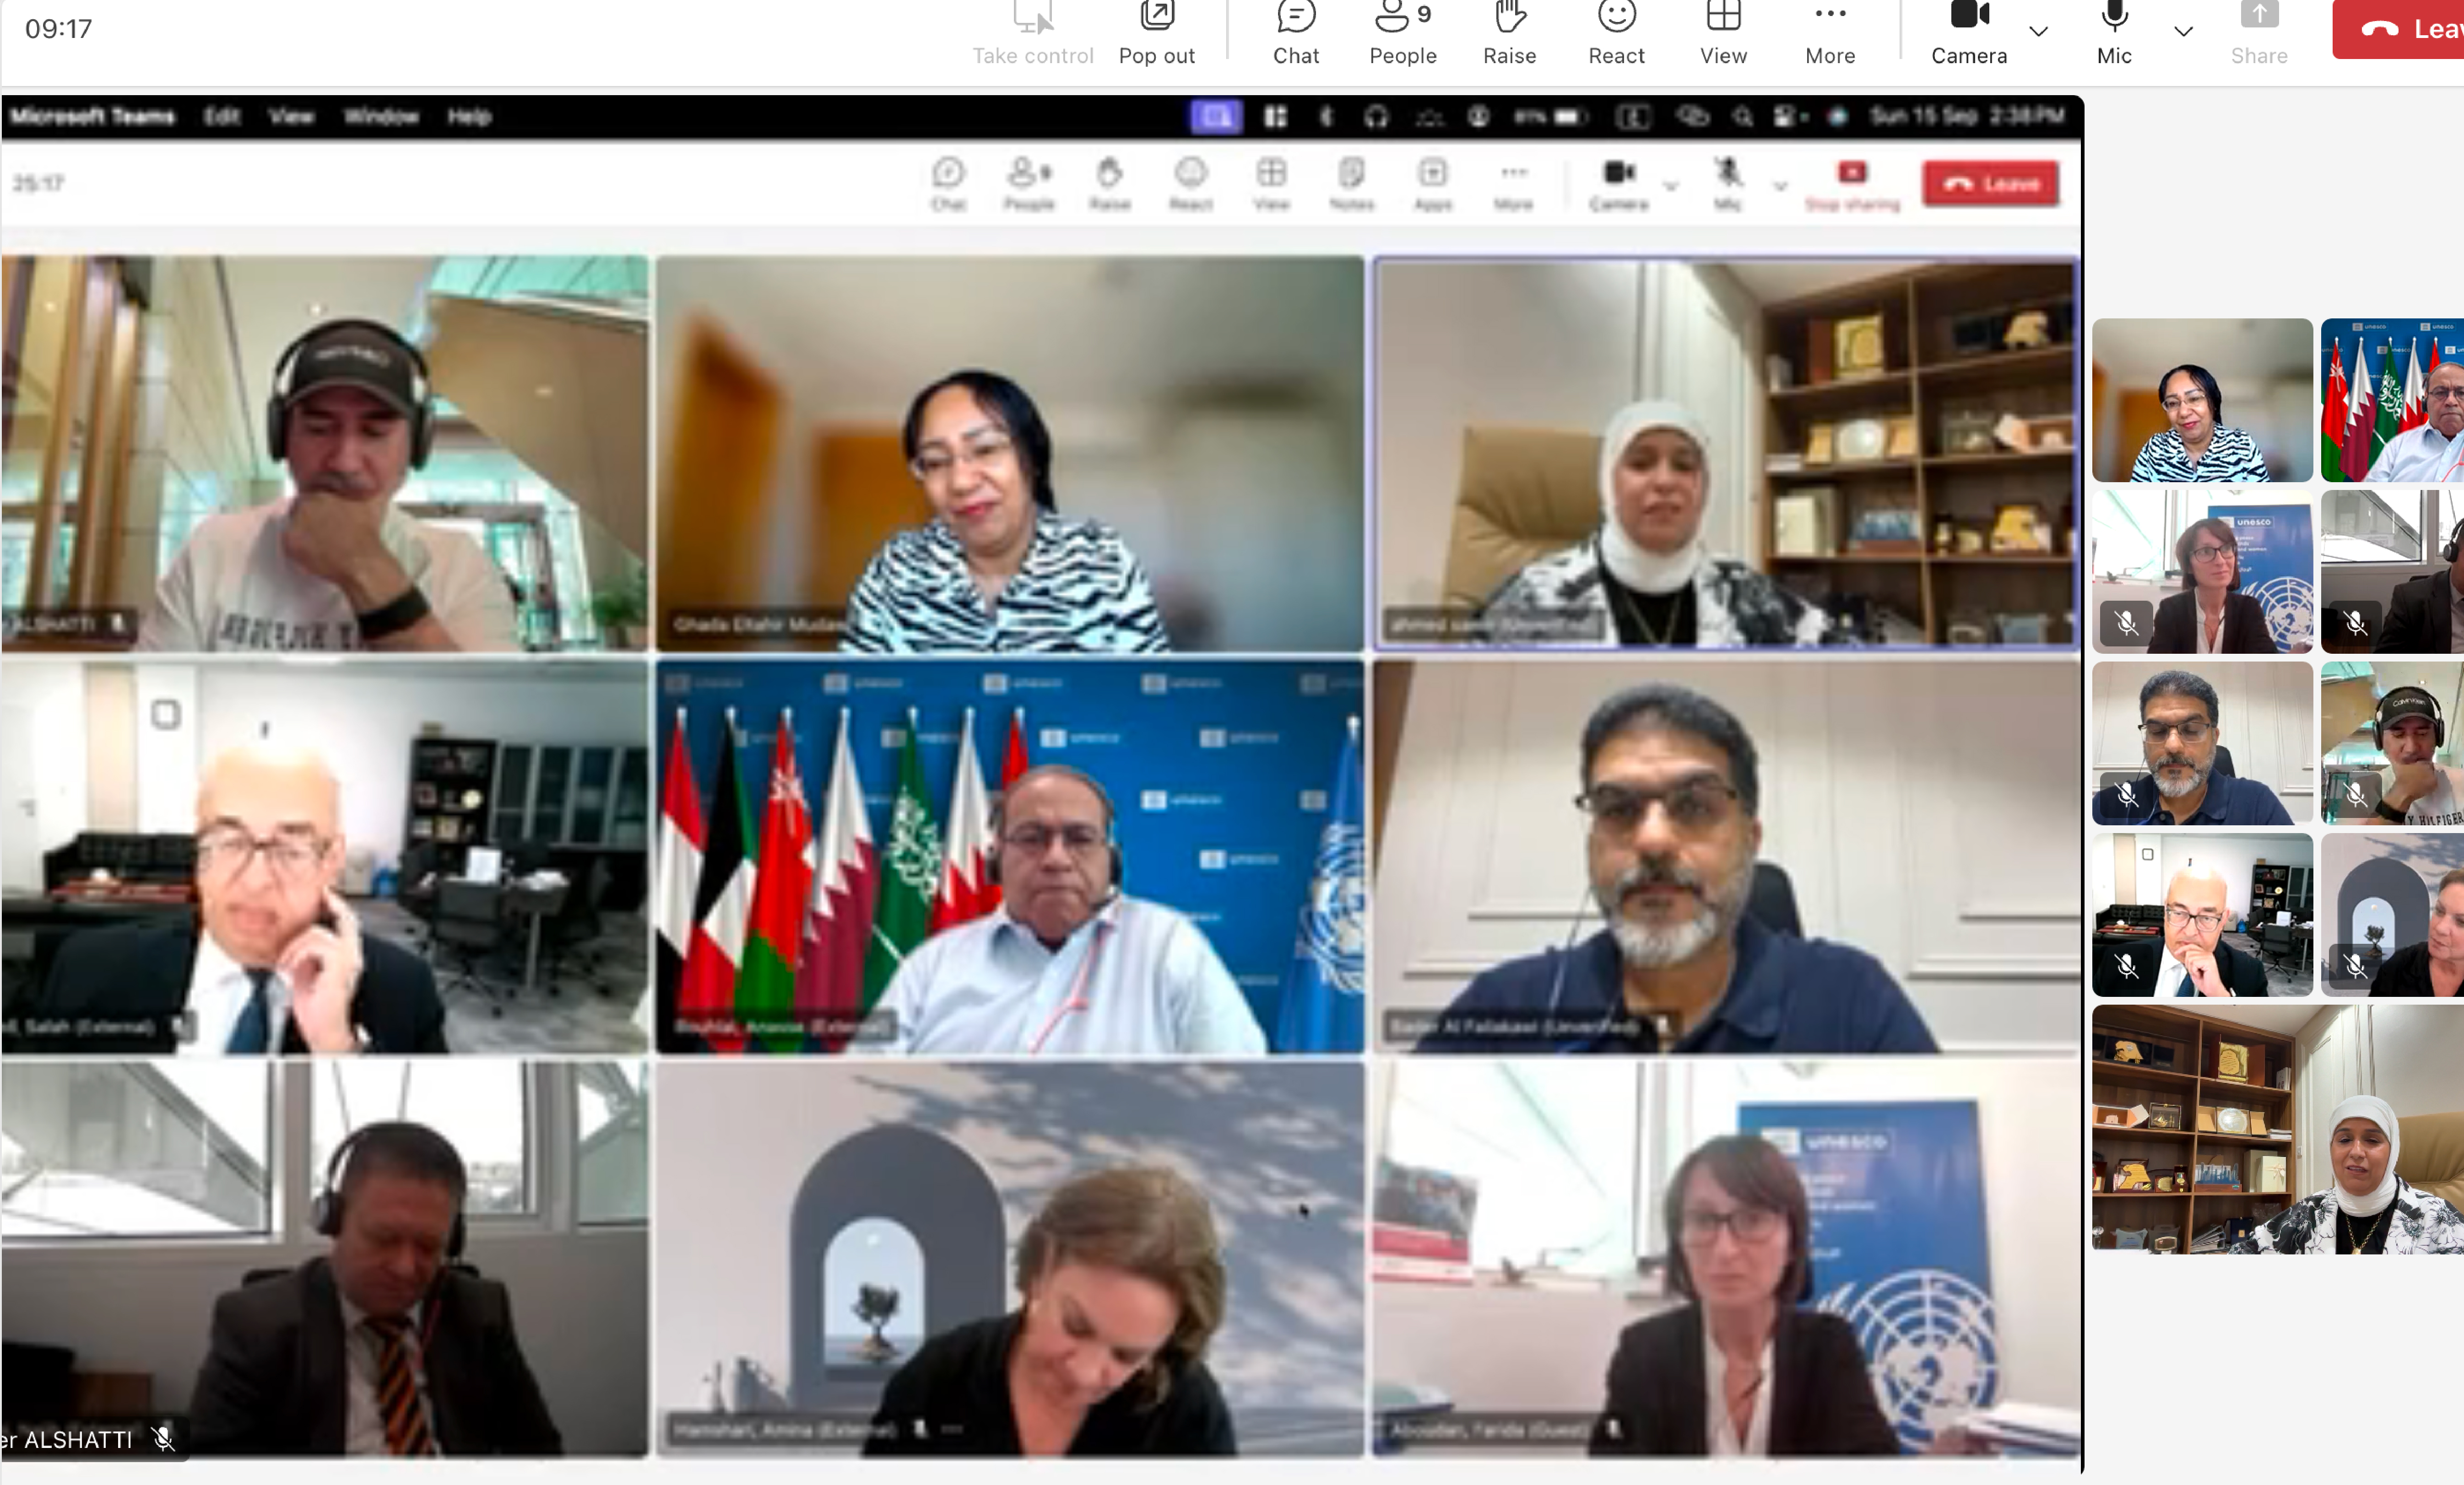
Task: Select the video tile of the man in front of flags
Action: pyautogui.click(x=1010, y=856)
